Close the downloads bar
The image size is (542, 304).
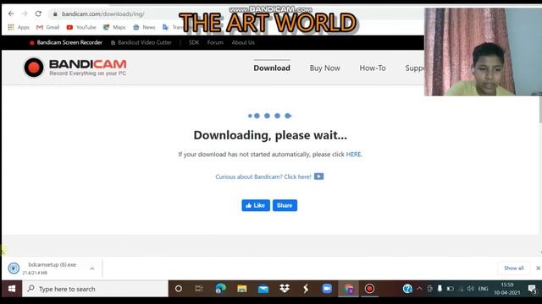coord(538,269)
